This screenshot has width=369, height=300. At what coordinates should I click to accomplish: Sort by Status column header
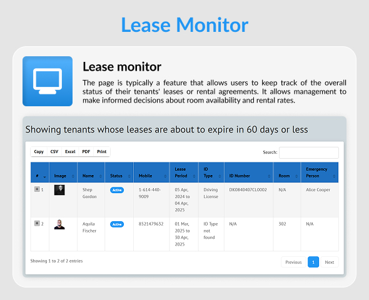(119, 172)
